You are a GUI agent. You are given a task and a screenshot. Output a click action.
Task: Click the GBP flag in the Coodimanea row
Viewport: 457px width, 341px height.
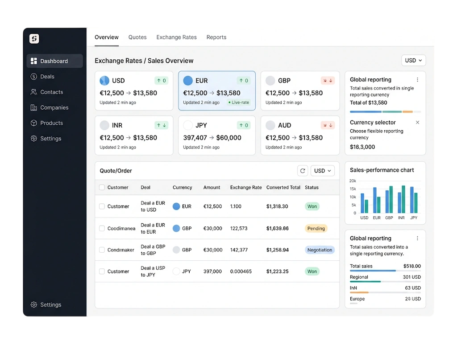click(176, 228)
